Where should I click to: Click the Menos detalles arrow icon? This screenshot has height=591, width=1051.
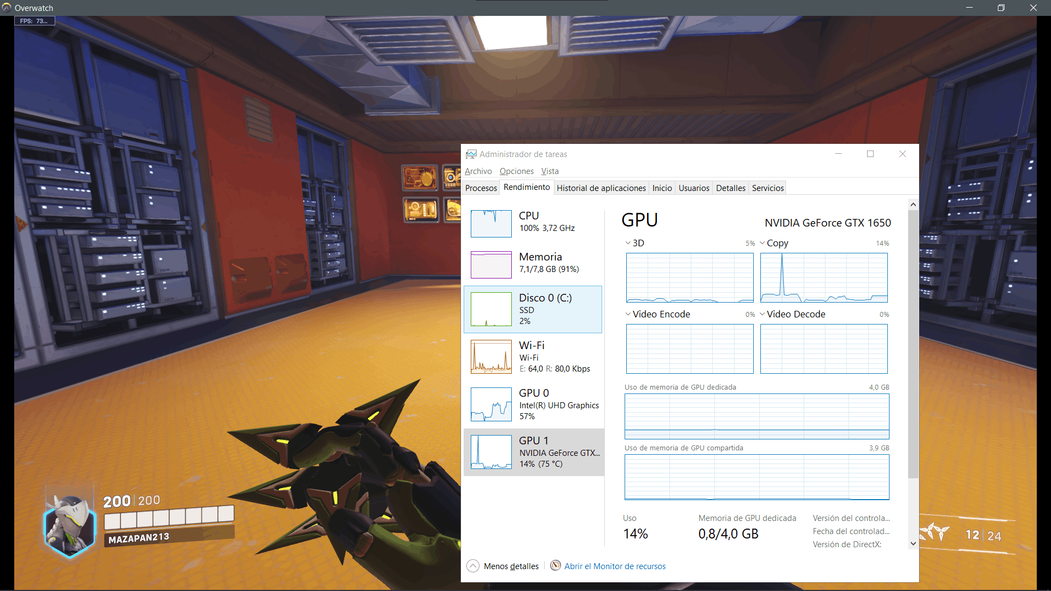coord(473,566)
